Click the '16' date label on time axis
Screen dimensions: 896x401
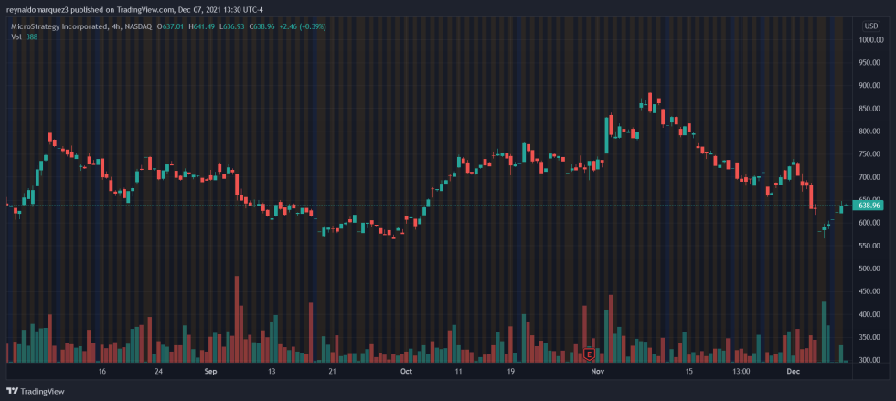(x=102, y=372)
